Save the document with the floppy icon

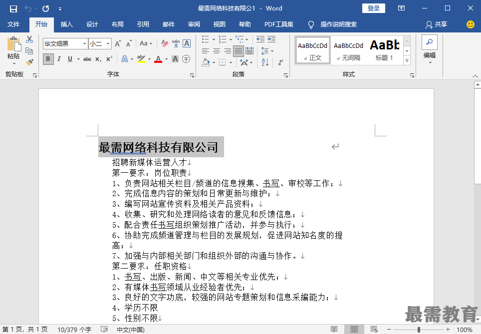click(x=13, y=8)
